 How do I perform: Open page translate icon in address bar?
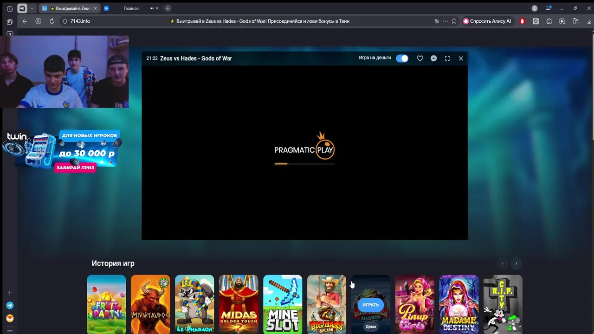coord(437,21)
